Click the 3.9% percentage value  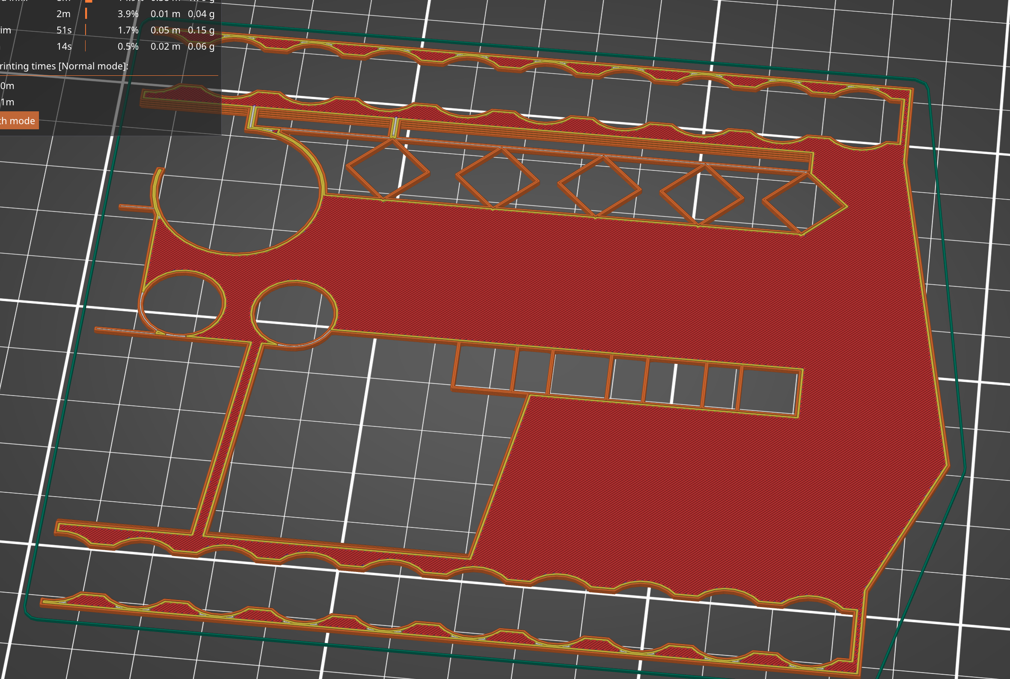[x=128, y=14]
